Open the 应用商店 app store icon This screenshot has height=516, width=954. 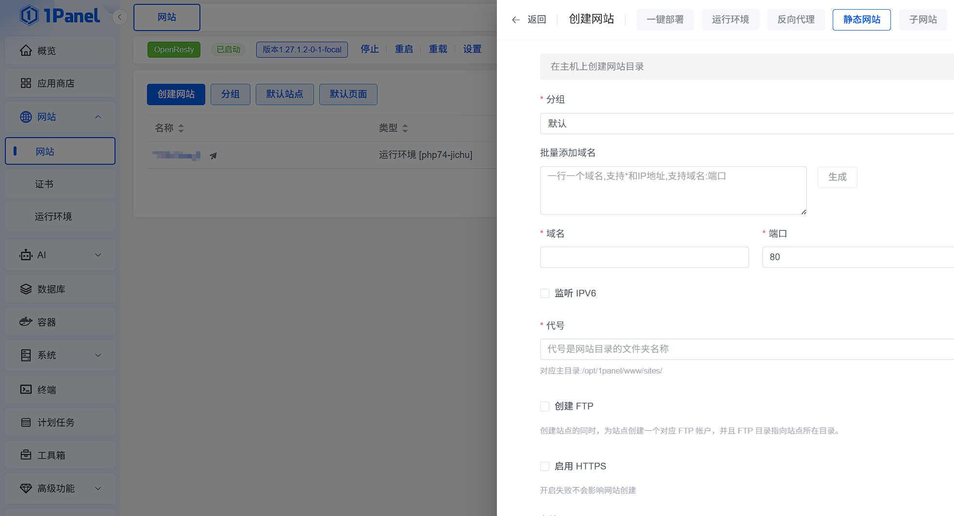pos(26,83)
